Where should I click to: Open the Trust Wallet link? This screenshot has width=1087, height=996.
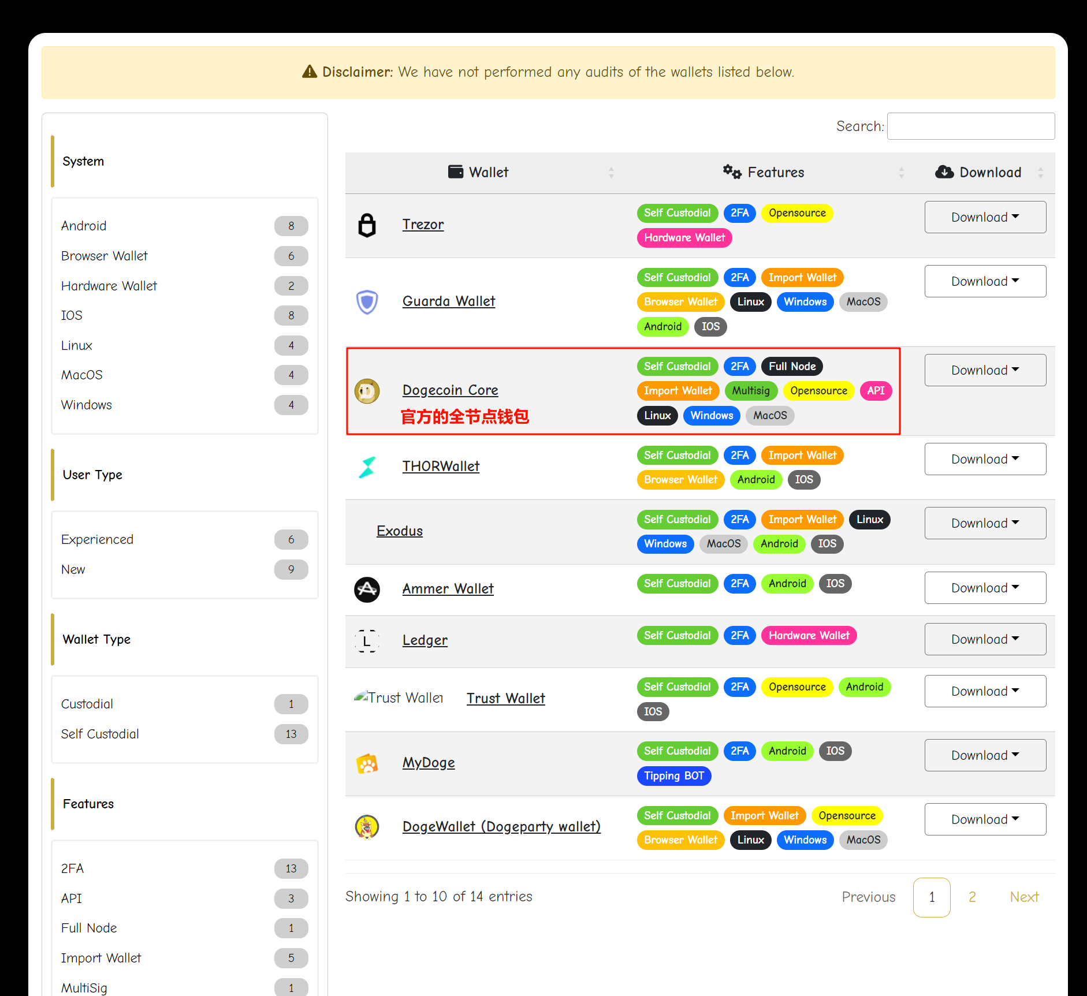pyautogui.click(x=505, y=699)
